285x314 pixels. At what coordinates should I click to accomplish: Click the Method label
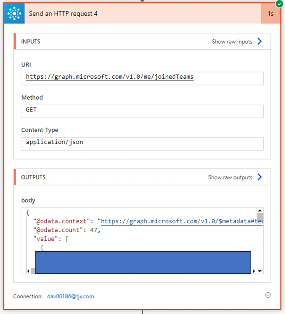tap(32, 97)
